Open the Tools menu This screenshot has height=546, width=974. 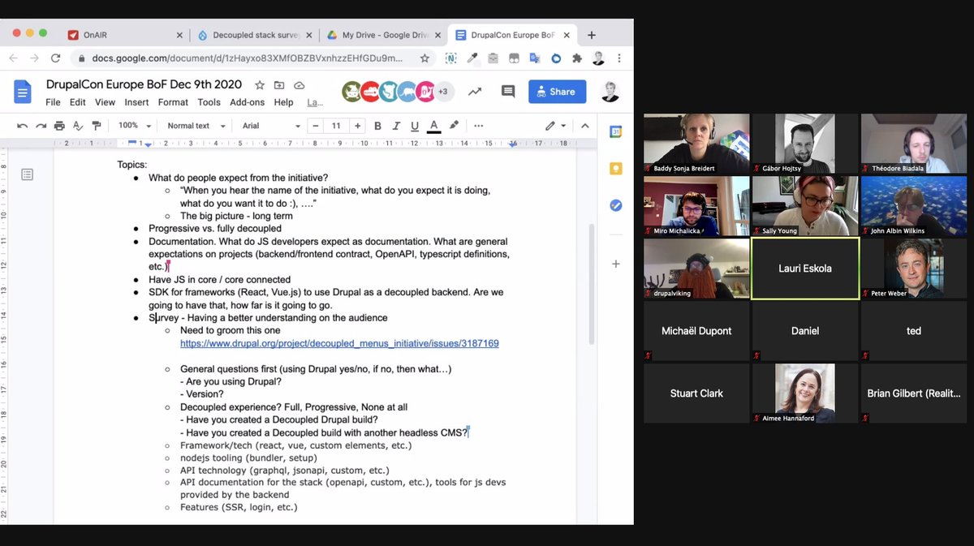[209, 102]
